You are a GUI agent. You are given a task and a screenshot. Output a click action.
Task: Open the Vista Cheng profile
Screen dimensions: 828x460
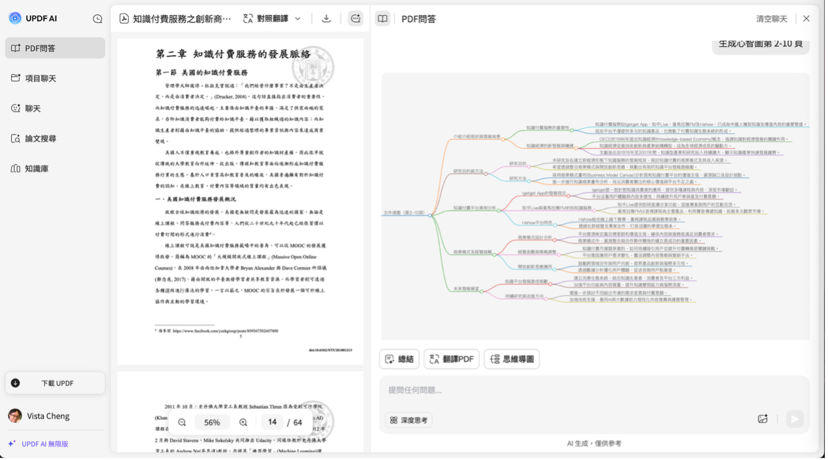point(39,416)
